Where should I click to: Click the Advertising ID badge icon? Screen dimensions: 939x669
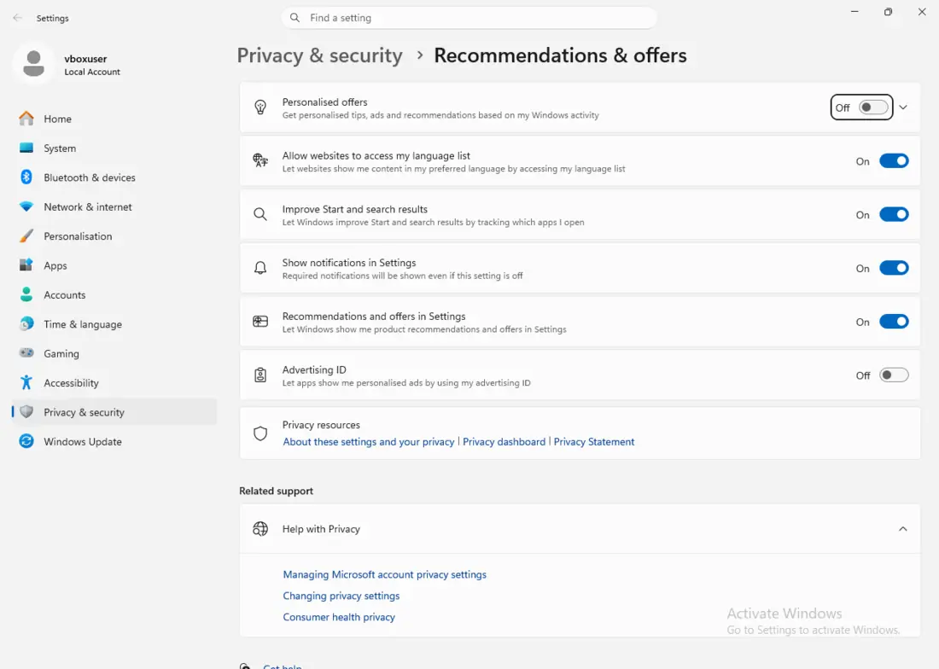click(260, 375)
